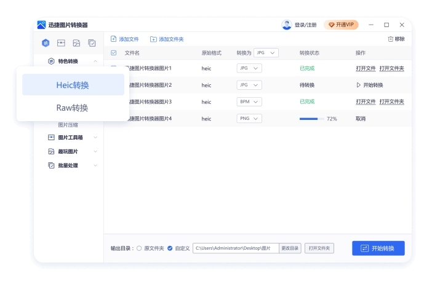Select Heic转换 from the popup menu

pos(73,85)
